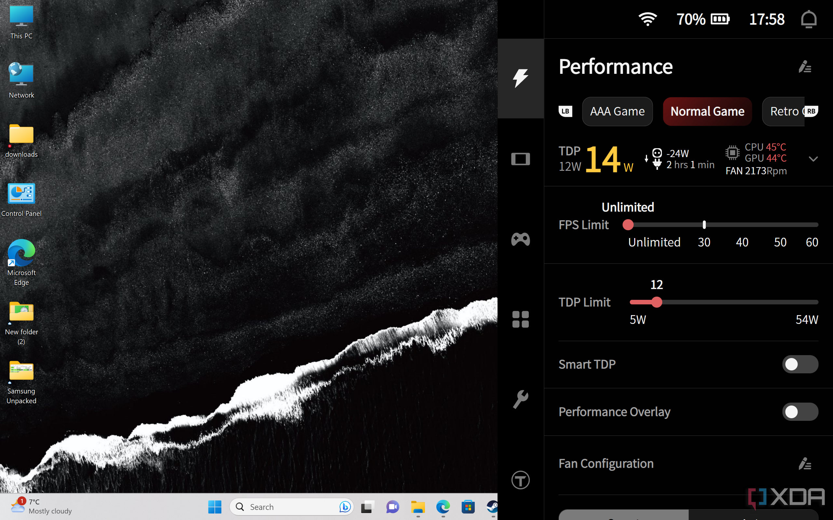Select the Normal Game profile
The height and width of the screenshot is (520, 833).
pos(707,112)
